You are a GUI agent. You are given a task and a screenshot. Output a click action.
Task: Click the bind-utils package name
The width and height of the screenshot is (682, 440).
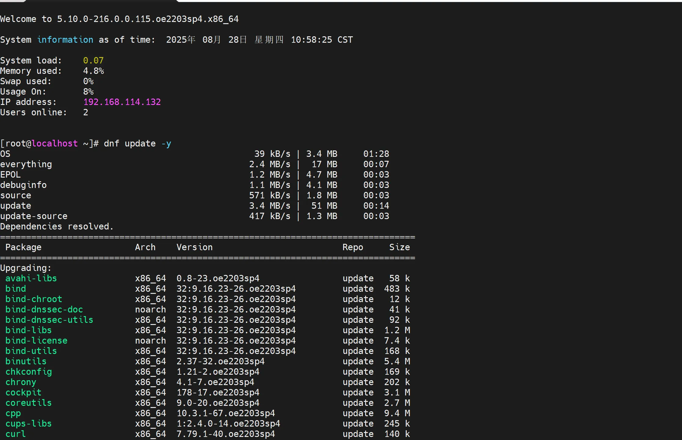coord(31,351)
